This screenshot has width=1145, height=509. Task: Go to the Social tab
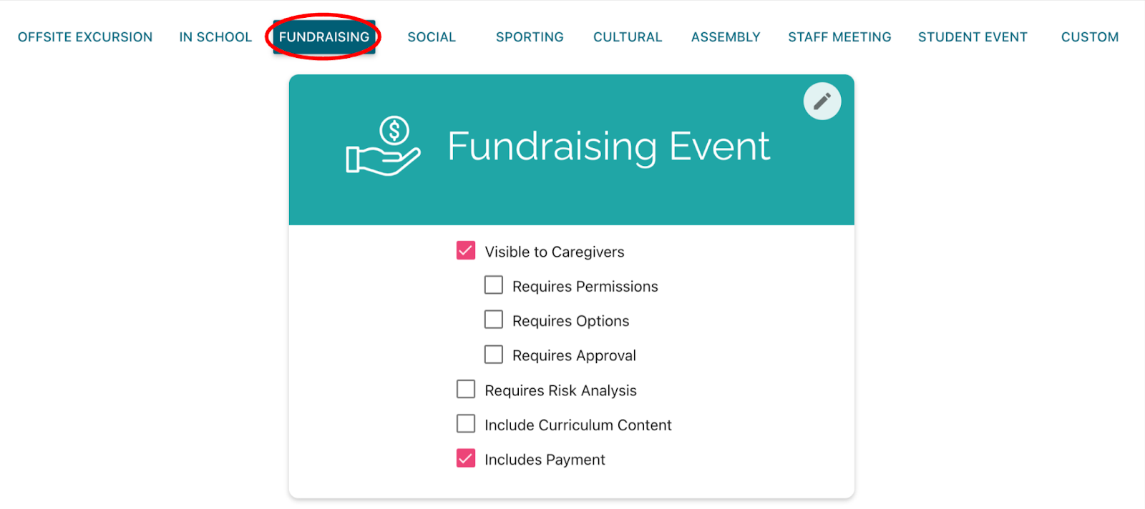432,37
